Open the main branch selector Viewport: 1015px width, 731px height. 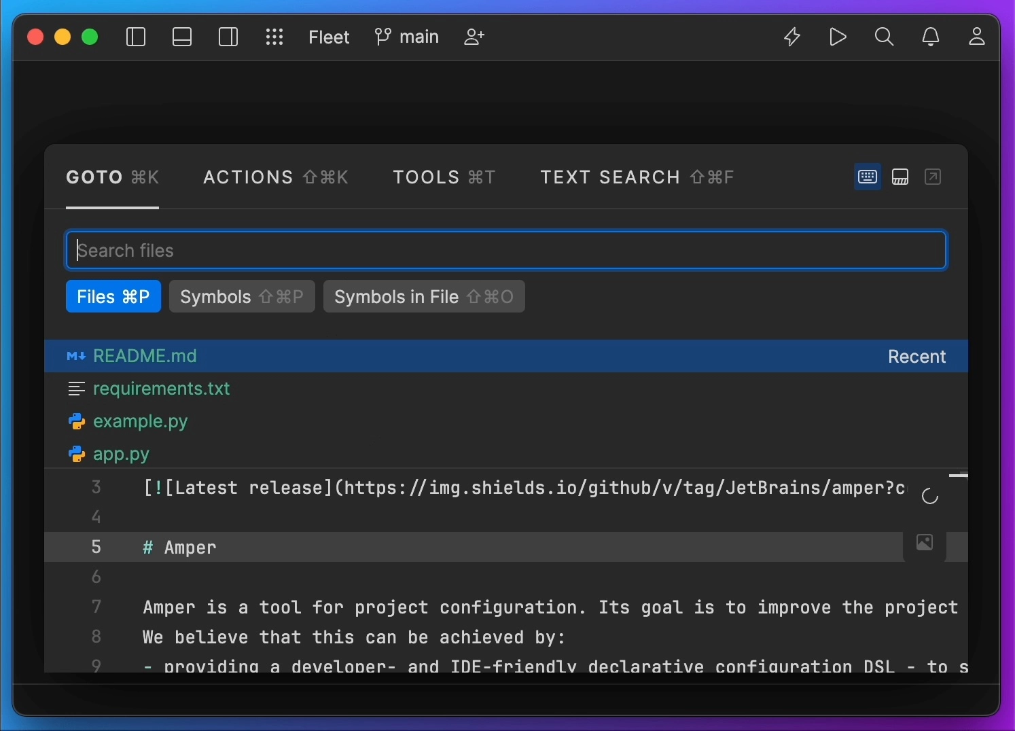tap(407, 37)
